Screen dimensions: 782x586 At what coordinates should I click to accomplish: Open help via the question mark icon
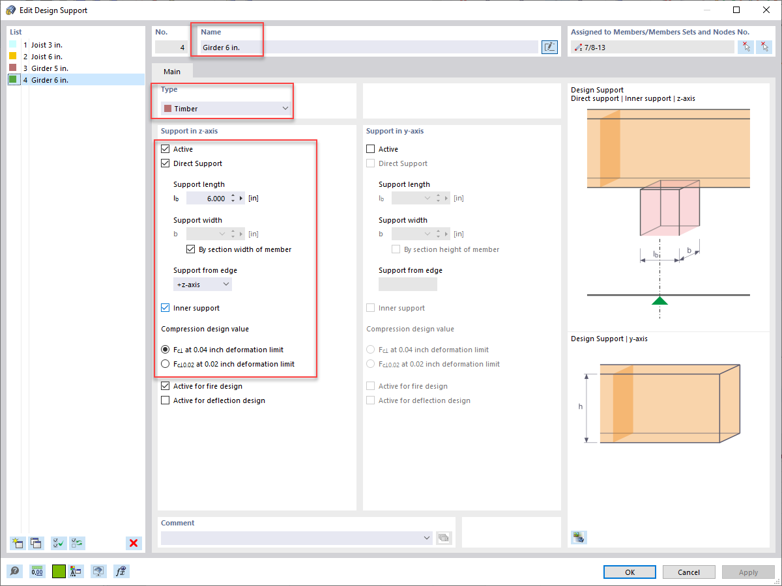(14, 571)
